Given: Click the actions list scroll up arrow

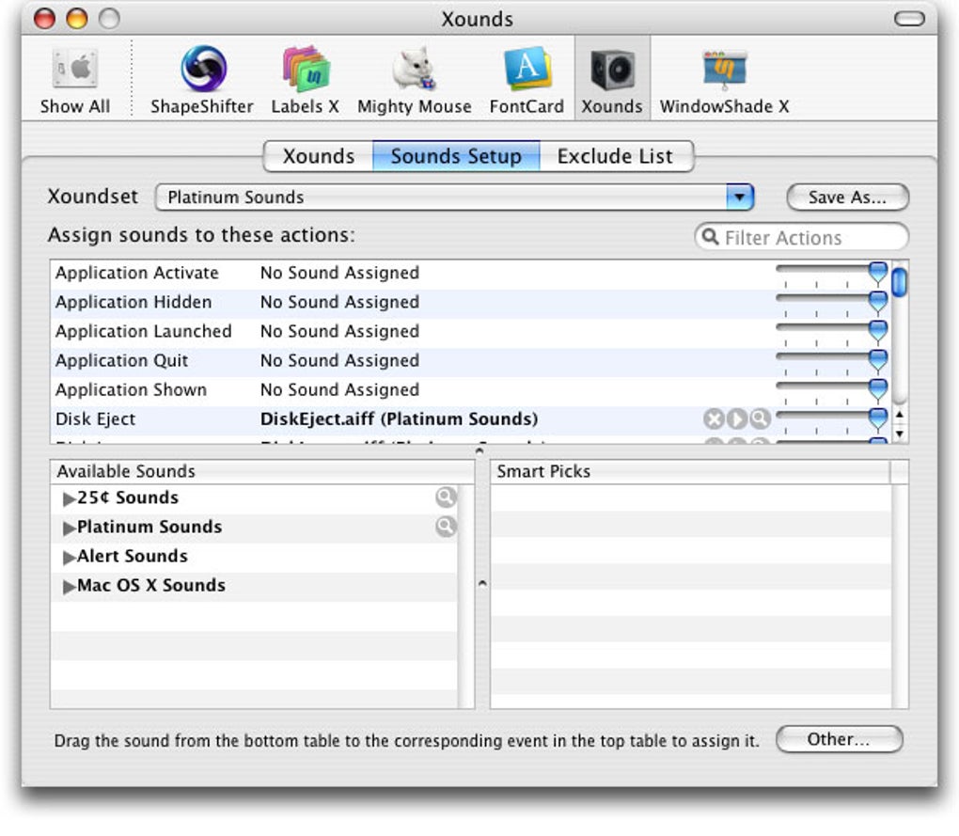Looking at the screenshot, I should click(899, 415).
